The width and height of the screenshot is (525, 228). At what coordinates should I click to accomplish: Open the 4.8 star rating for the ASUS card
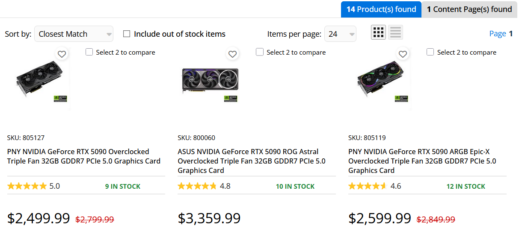(204, 186)
